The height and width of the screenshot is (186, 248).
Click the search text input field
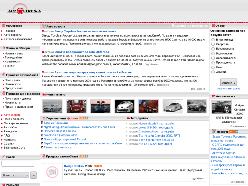coord(18,164)
